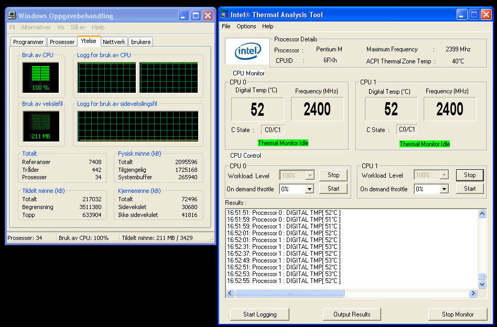
Task: Expand the CPU 0 On demand throttle dropdown
Action: (x=309, y=189)
